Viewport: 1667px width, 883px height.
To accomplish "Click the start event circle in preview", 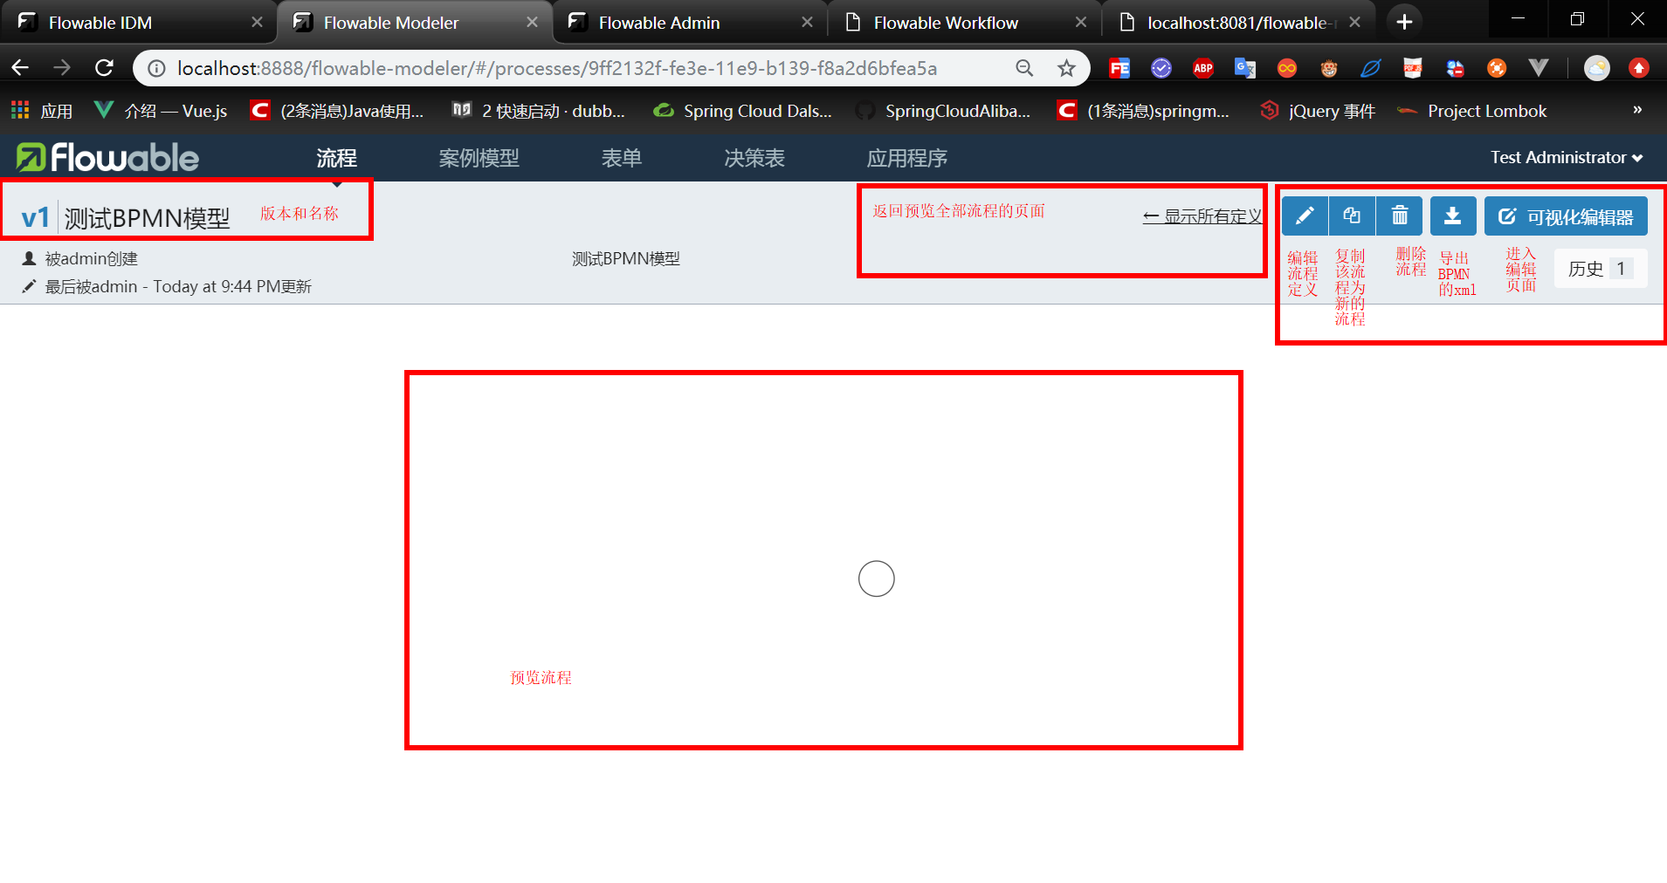I will (x=877, y=578).
